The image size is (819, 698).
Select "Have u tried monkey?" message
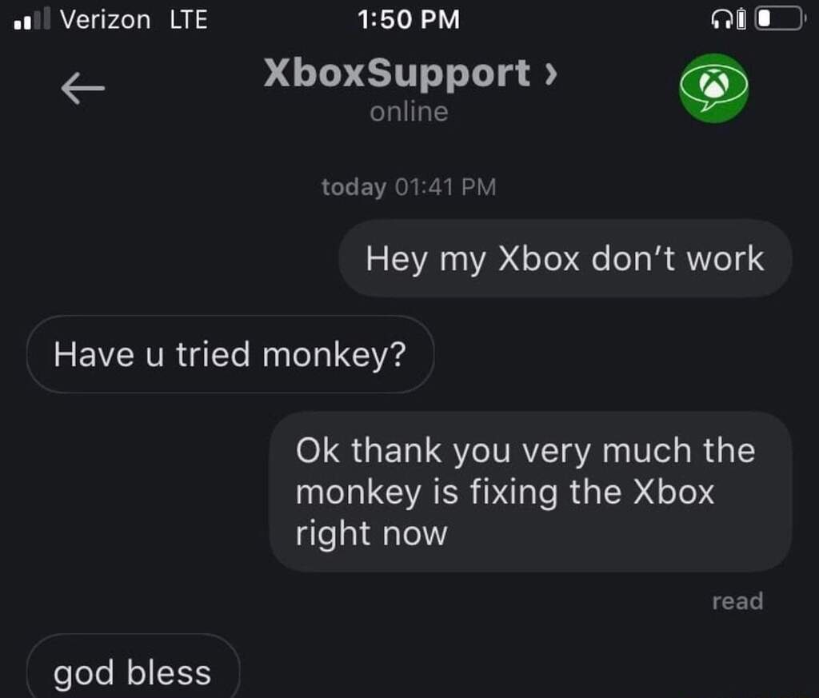click(x=230, y=354)
